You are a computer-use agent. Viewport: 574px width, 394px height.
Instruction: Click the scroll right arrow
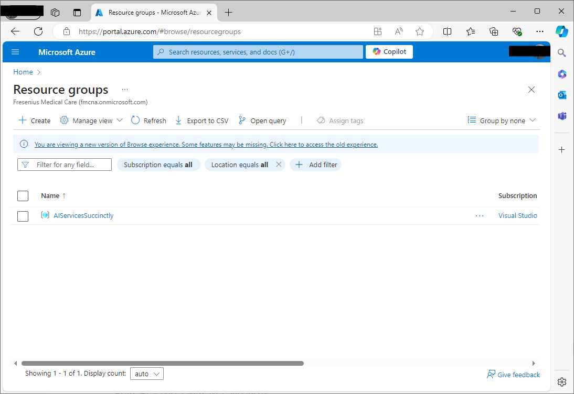point(534,363)
